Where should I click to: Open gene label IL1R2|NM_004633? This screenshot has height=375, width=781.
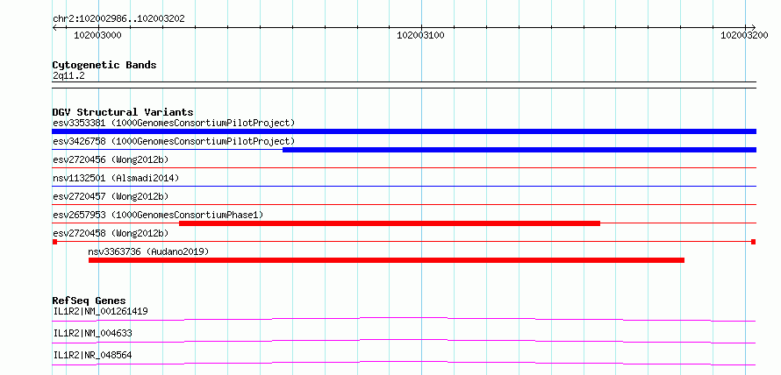tap(93, 333)
